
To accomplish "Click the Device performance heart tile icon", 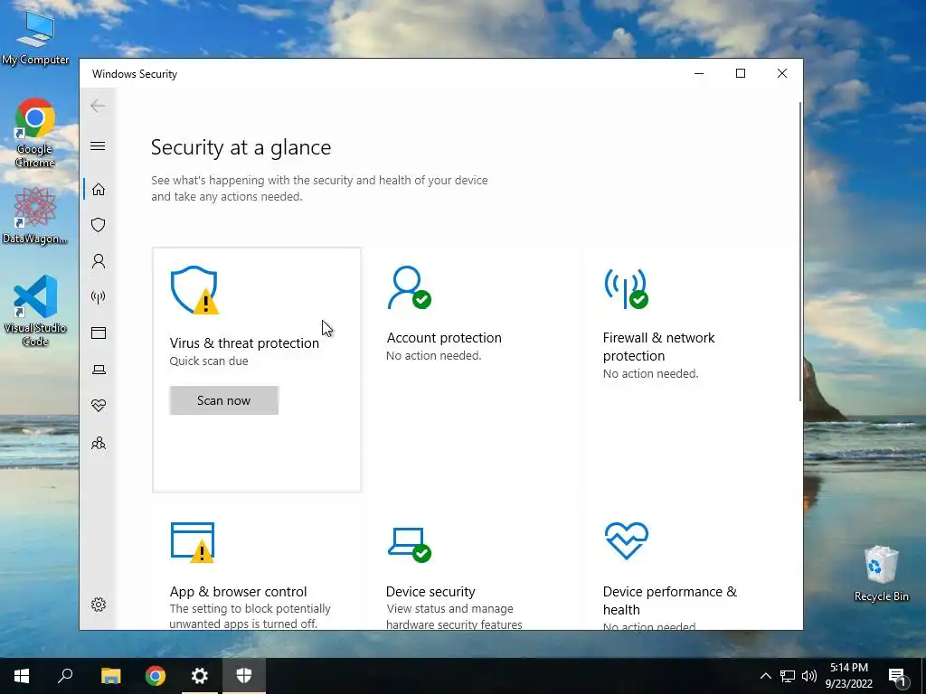I will 627,540.
